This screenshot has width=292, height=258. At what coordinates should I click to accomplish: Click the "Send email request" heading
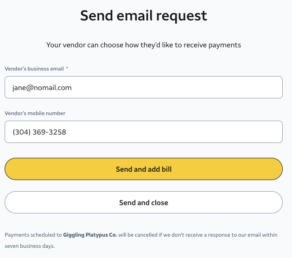click(x=144, y=15)
